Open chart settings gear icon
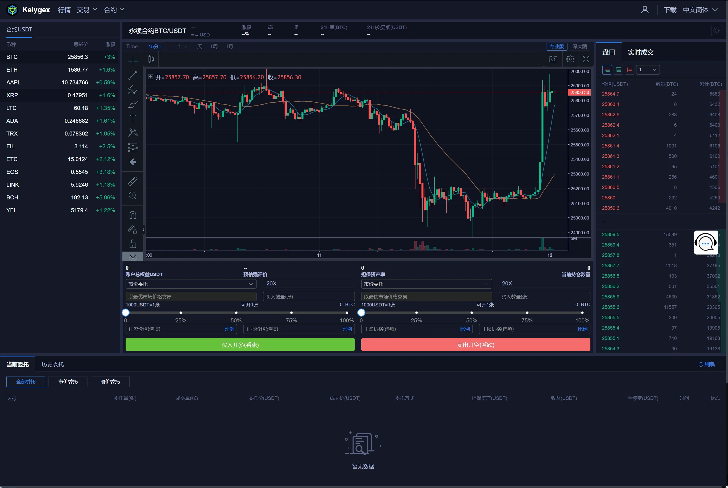This screenshot has width=728, height=488. pyautogui.click(x=570, y=59)
